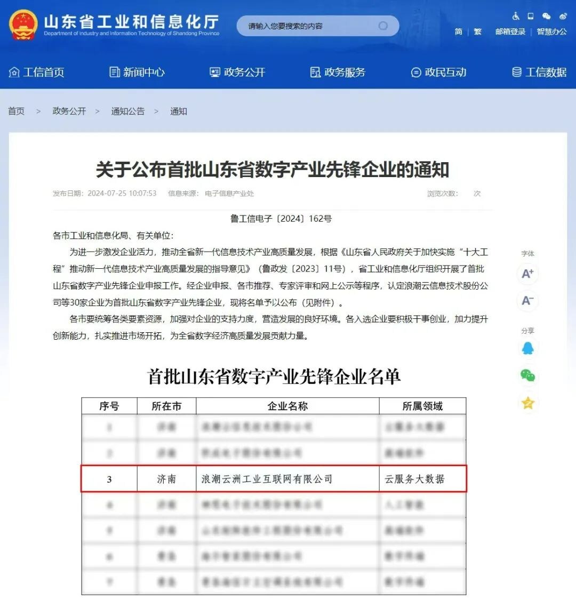
Task: Open the mobile version icon in header
Action: pos(531,17)
